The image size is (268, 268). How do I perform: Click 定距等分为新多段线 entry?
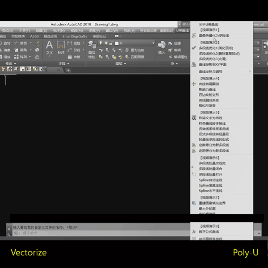(x=214, y=151)
